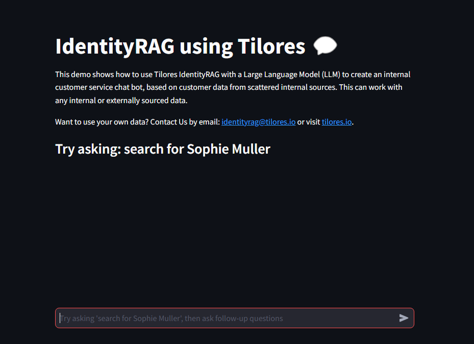Open the identityrag@tilores.io email link
Image resolution: width=474 pixels, height=344 pixels.
pyautogui.click(x=259, y=122)
